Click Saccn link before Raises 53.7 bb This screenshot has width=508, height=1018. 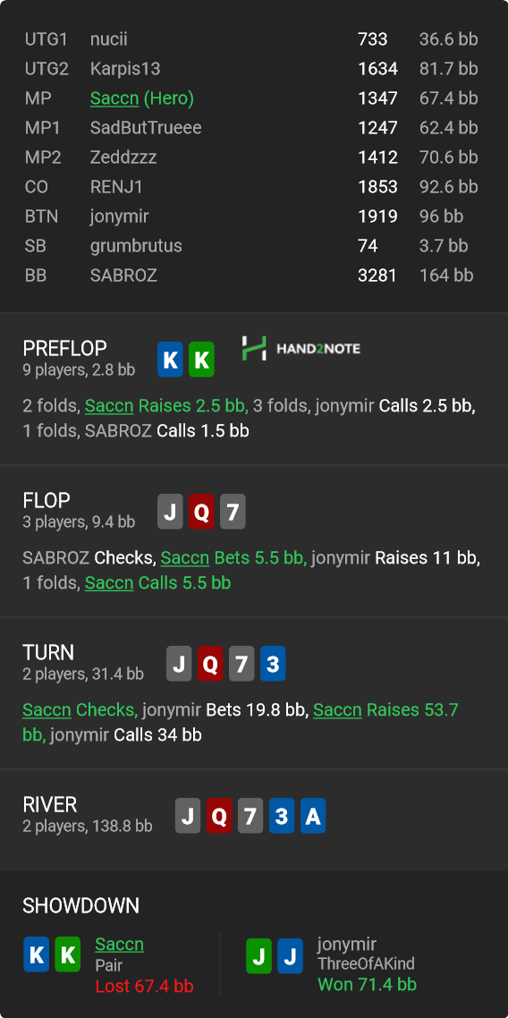pyautogui.click(x=337, y=709)
